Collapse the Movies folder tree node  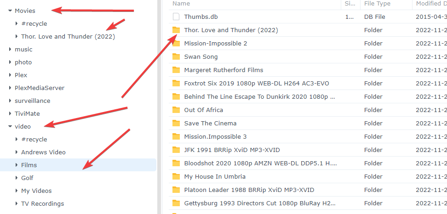[x=10, y=11]
